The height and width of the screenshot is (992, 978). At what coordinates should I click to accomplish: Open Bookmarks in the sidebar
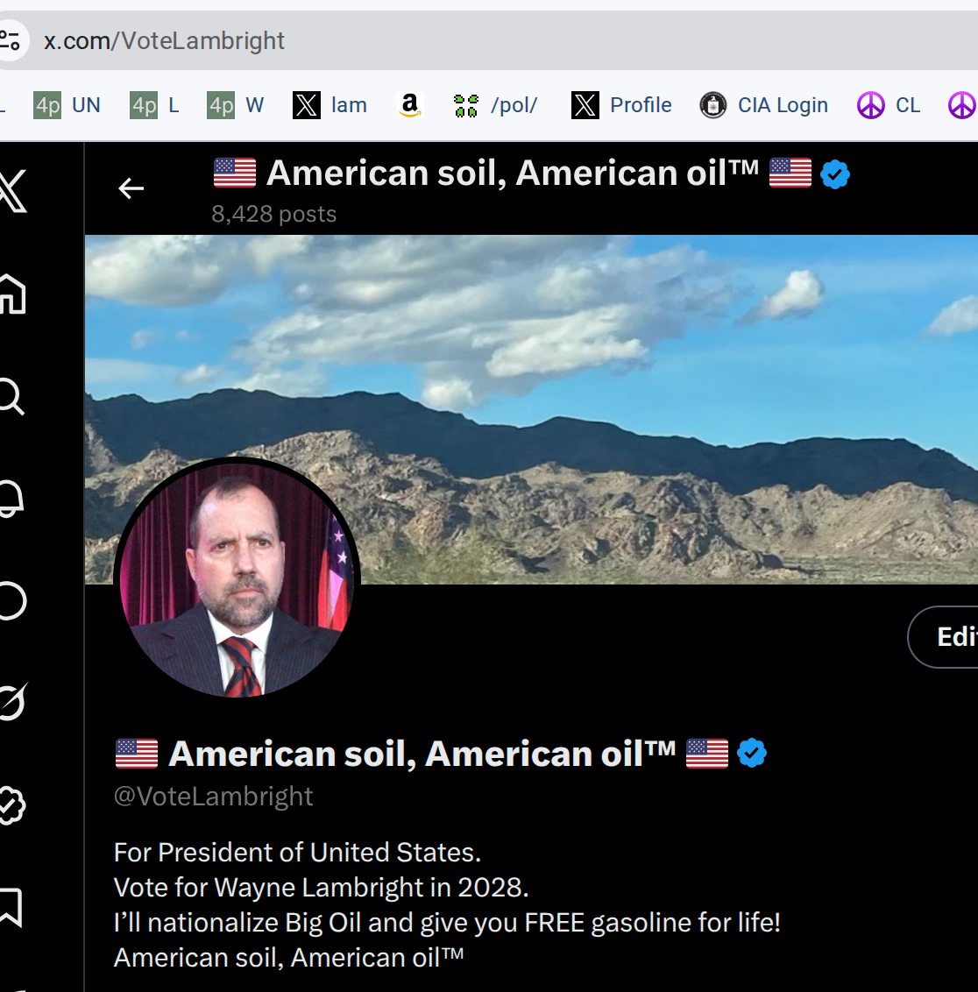click(11, 908)
